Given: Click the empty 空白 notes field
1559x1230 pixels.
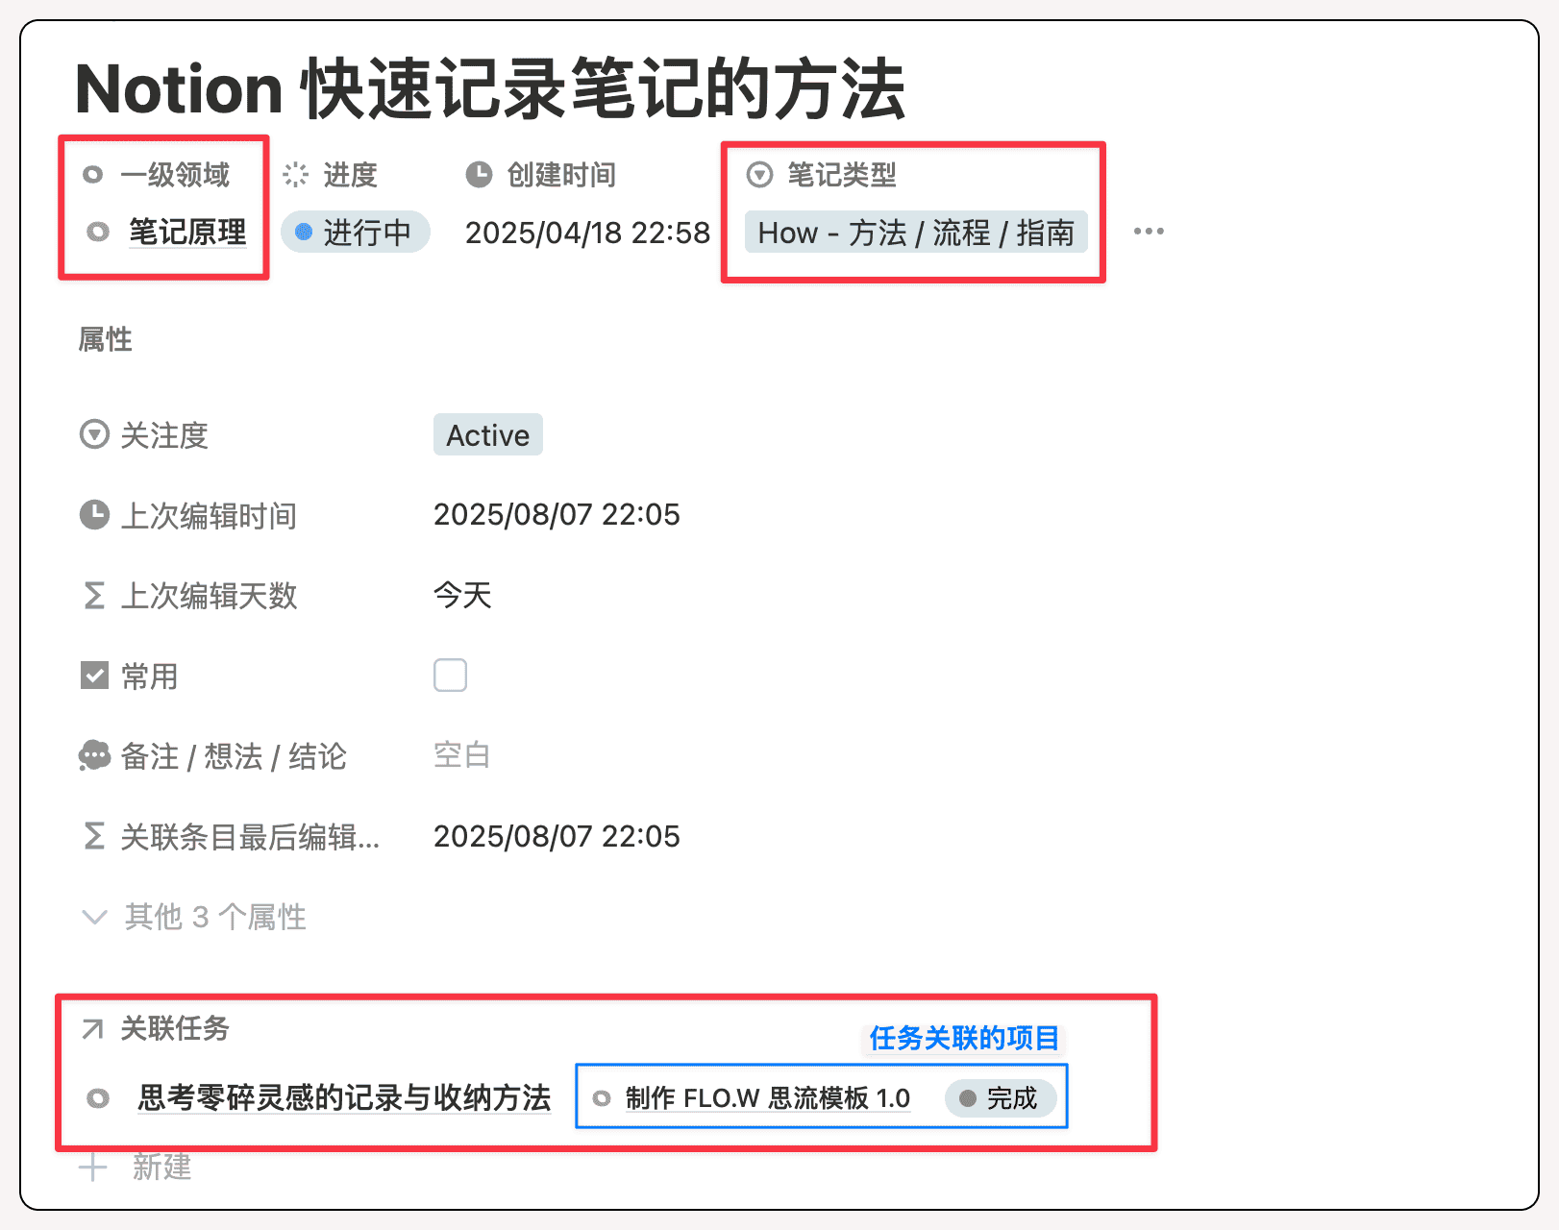Looking at the screenshot, I should pyautogui.click(x=462, y=755).
